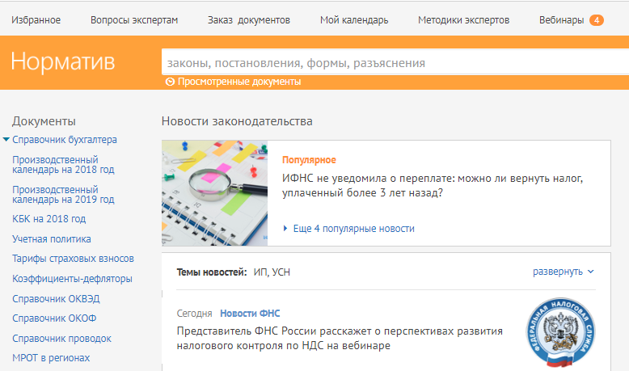Image resolution: width=629 pixels, height=371 pixels.
Task: Click the orange 4 badge next to Вебинары
Action: [597, 20]
